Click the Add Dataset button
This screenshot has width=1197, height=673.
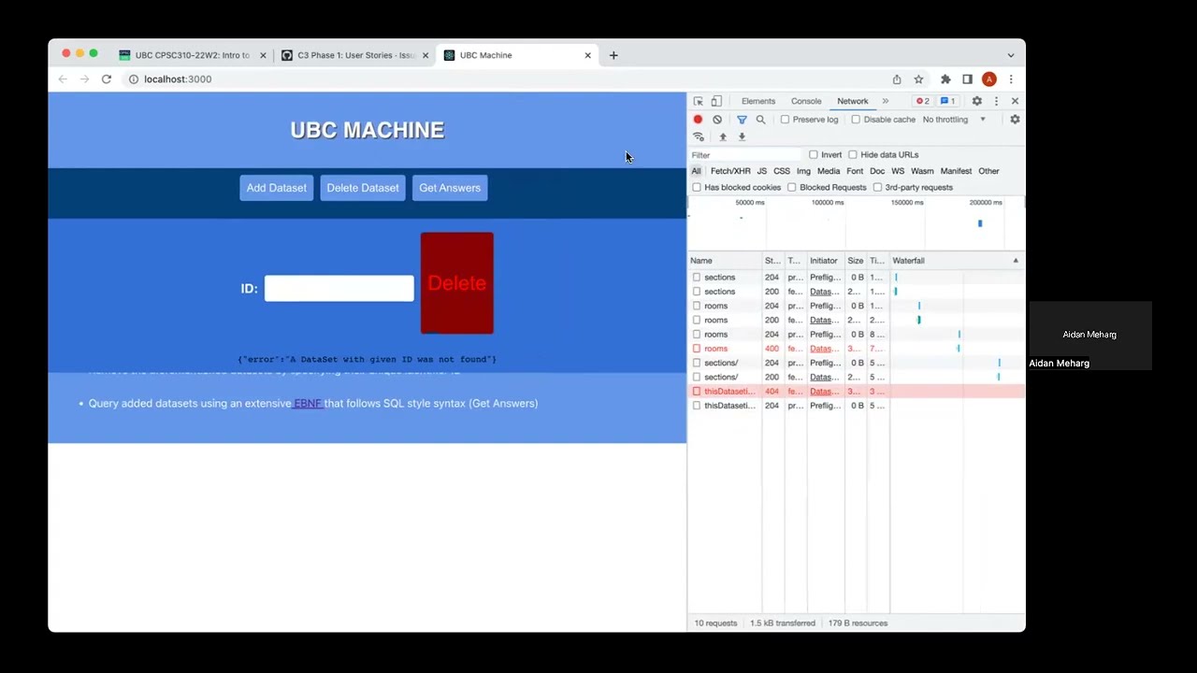(x=276, y=188)
